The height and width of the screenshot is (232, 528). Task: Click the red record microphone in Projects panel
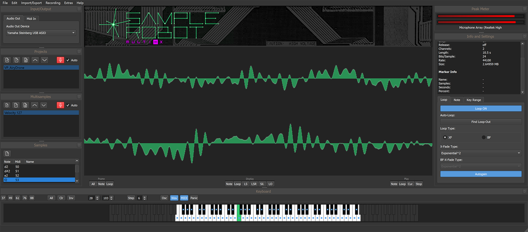point(60,60)
